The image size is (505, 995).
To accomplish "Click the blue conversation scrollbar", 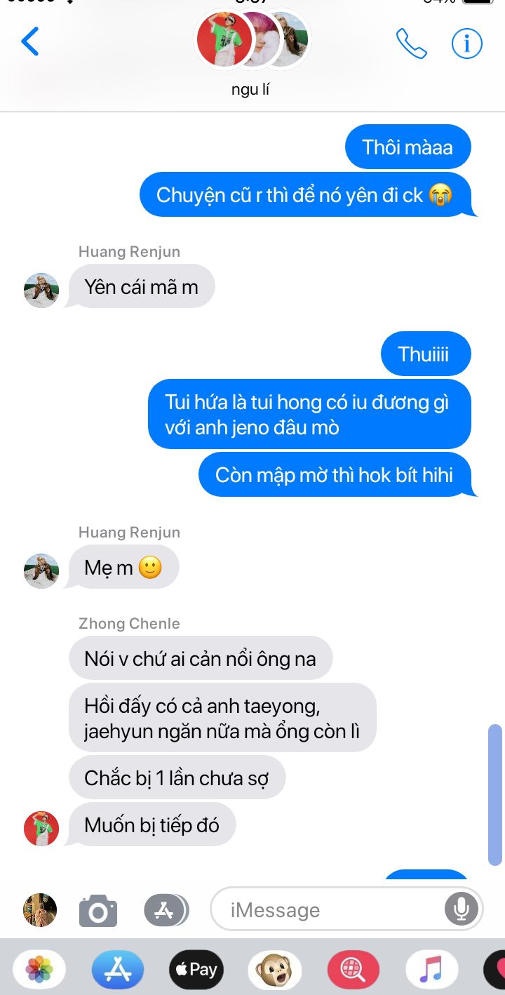I will coord(495,795).
